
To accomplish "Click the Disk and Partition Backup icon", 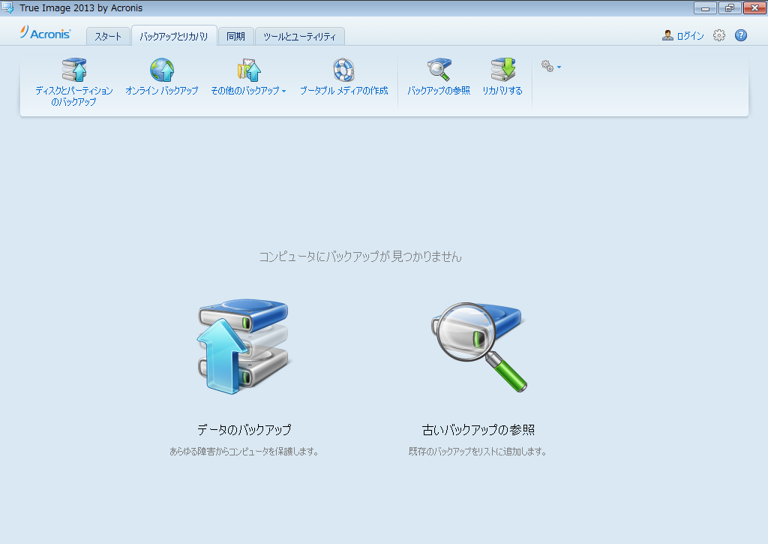I will [x=74, y=71].
